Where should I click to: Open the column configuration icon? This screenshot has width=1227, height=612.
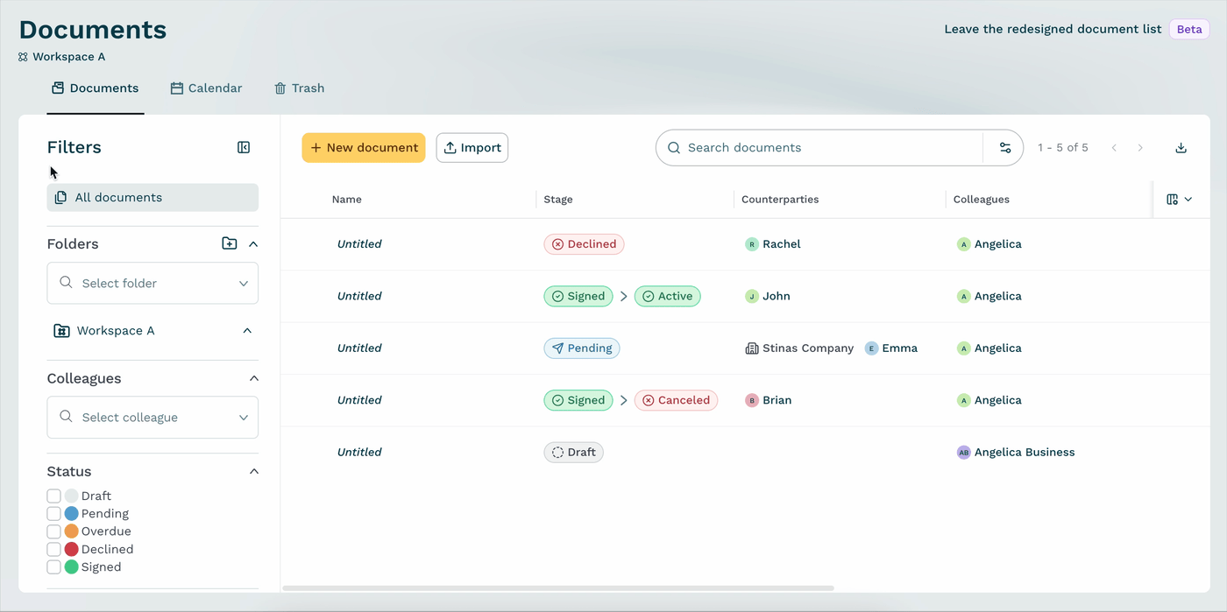coord(1173,200)
